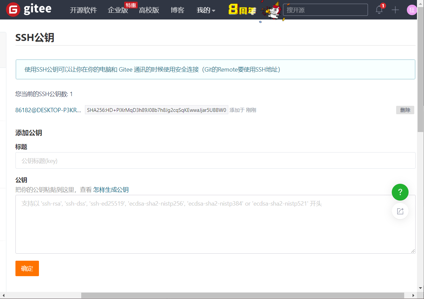Open 开源软件 in navigation bar
Image resolution: width=424 pixels, height=299 pixels.
point(83,10)
